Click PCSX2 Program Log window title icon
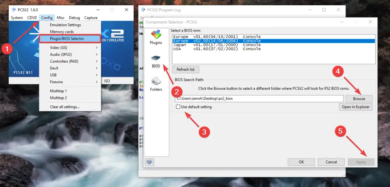 coord(143,10)
